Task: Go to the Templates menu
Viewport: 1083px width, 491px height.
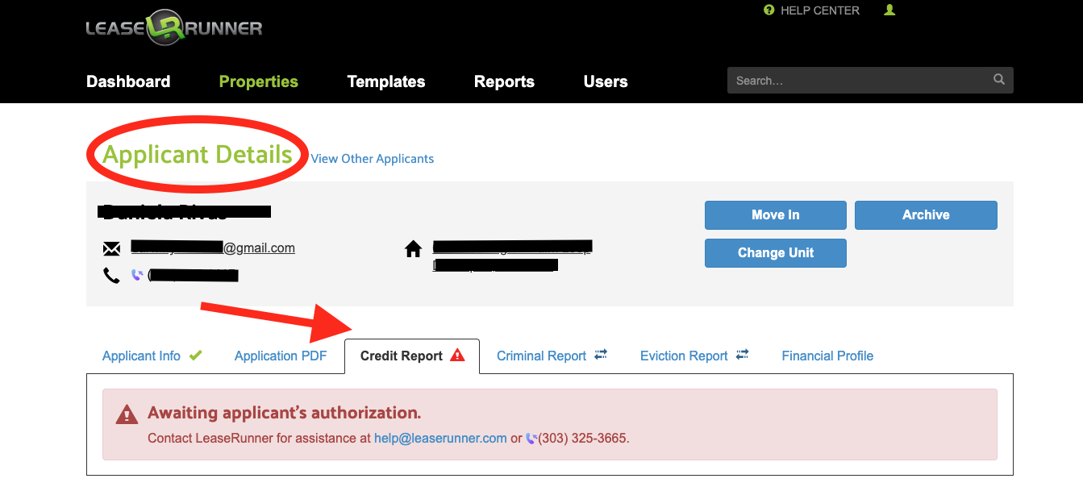Action: click(x=385, y=81)
